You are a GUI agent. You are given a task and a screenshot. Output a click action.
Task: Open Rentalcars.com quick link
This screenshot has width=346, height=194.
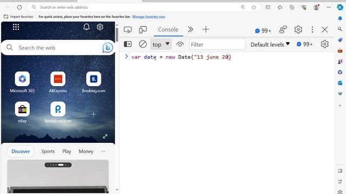click(x=58, y=112)
